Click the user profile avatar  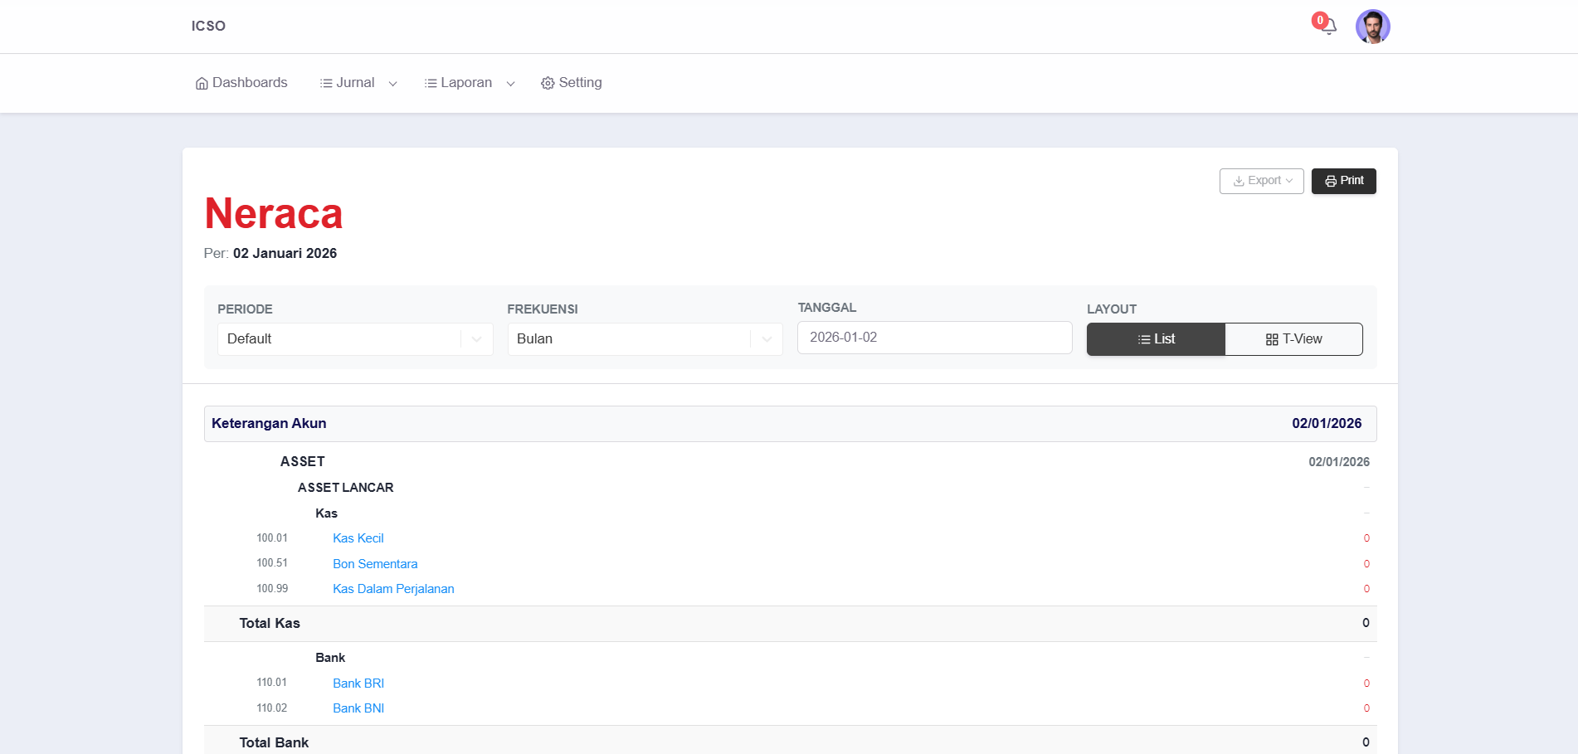pos(1372,27)
